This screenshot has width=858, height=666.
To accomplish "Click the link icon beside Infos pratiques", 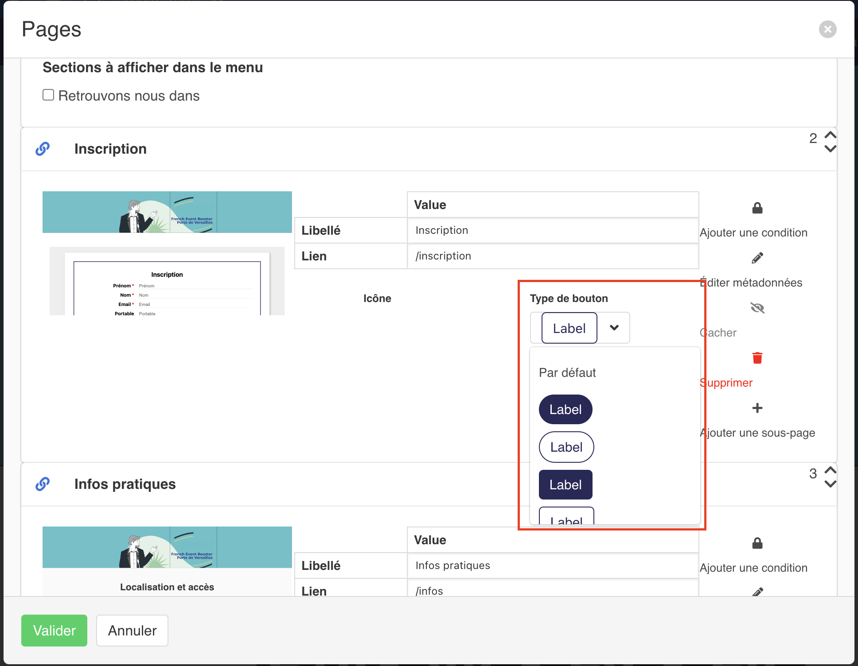I will (43, 484).
